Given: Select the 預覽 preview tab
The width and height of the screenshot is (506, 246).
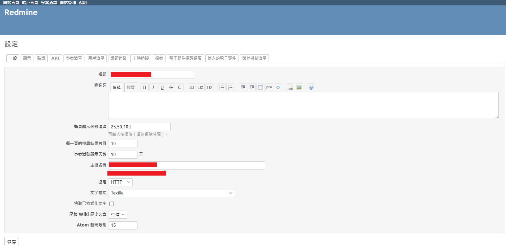Looking at the screenshot, I should (131, 87).
